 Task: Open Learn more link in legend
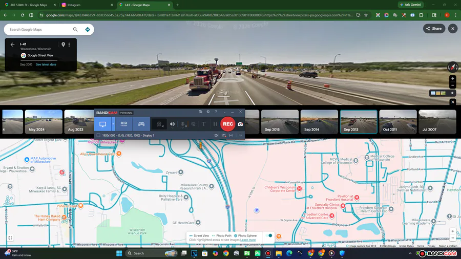(x=248, y=240)
